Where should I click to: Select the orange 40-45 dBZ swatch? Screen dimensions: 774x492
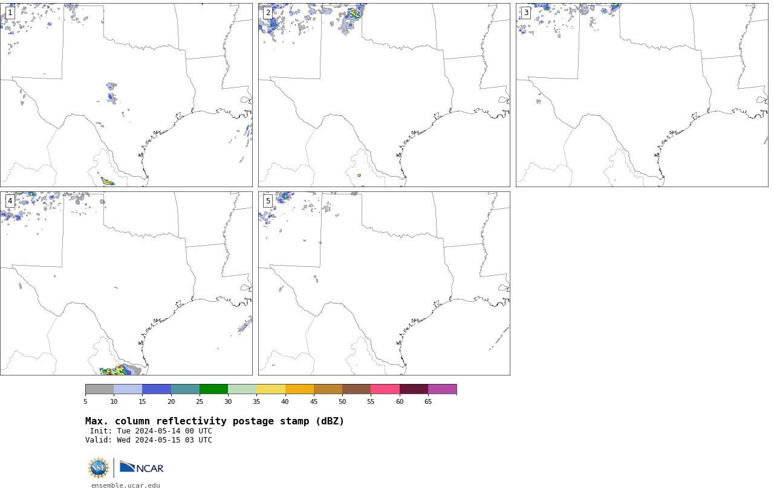tap(299, 389)
